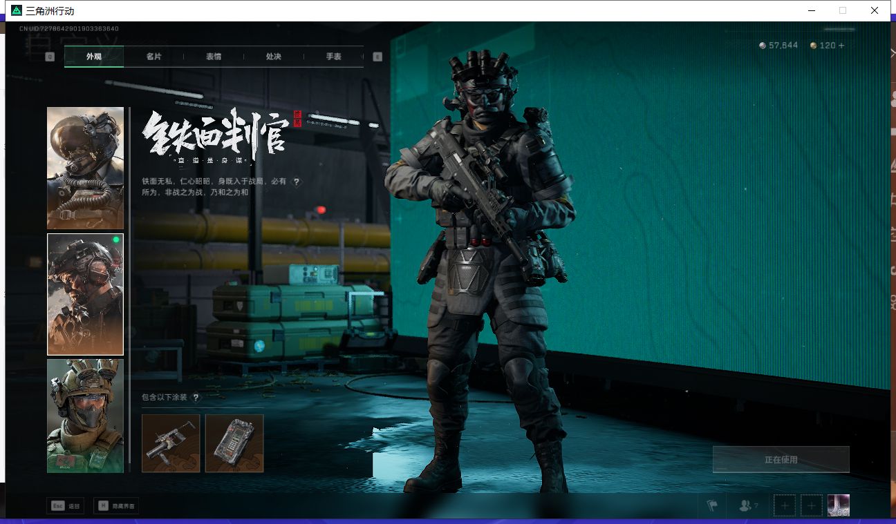This screenshot has width=896, height=524.
Task: Click the Esc 返回 button
Action: tap(65, 506)
